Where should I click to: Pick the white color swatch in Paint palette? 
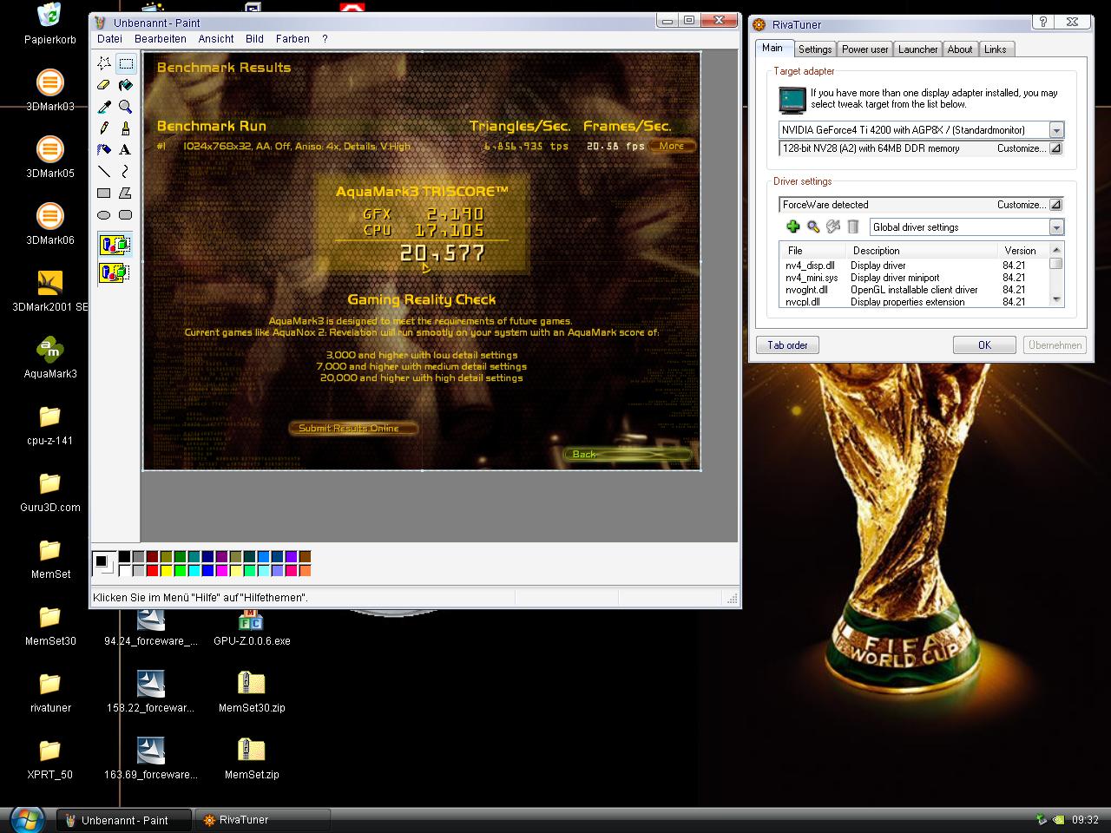[125, 571]
